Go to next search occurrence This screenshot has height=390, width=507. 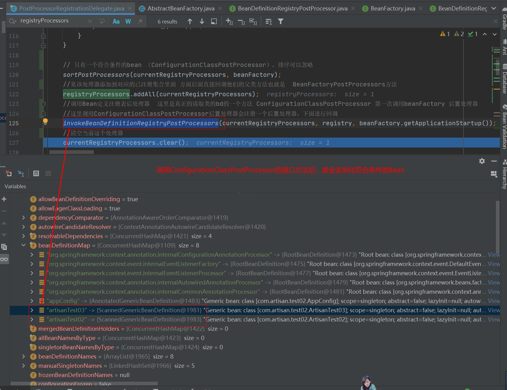click(202, 21)
